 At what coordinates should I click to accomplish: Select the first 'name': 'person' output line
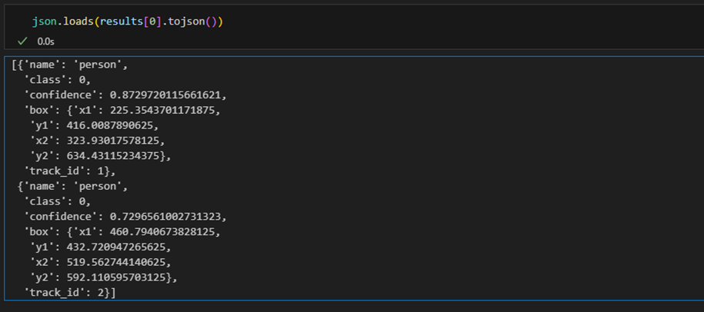tap(72, 65)
